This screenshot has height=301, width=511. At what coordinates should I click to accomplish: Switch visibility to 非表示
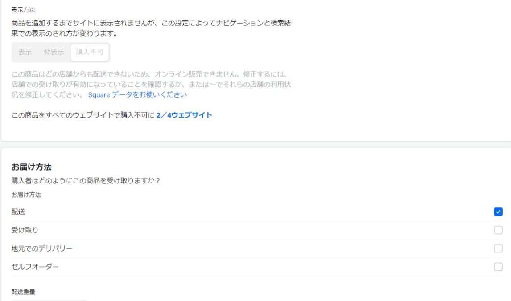pyautogui.click(x=54, y=52)
